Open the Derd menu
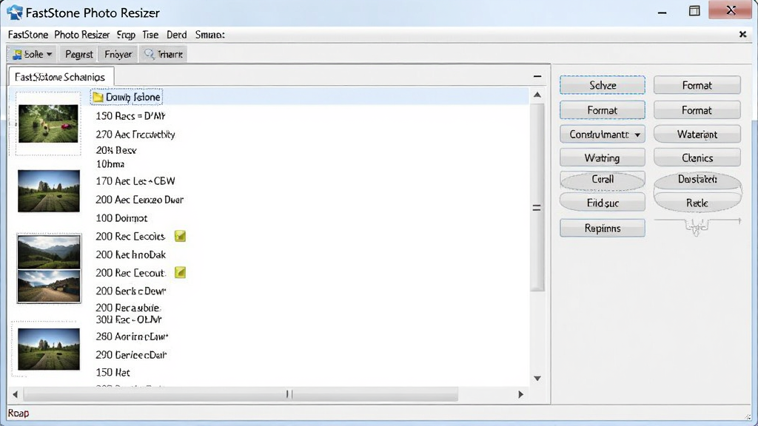Screen dimensions: 758x426 click(x=176, y=35)
